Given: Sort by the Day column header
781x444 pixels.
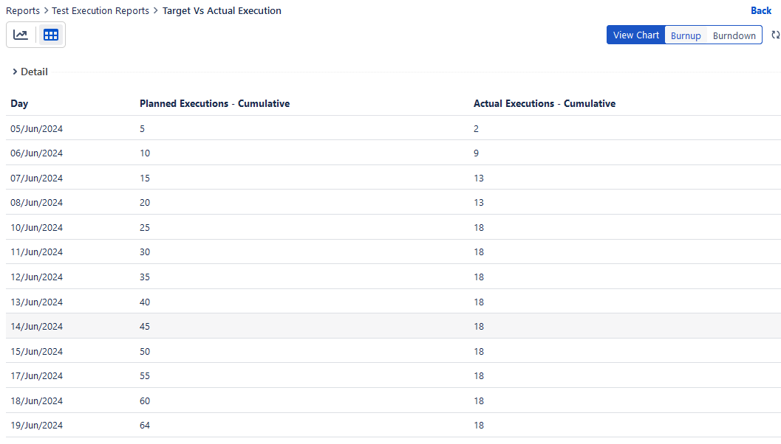Looking at the screenshot, I should tap(19, 103).
